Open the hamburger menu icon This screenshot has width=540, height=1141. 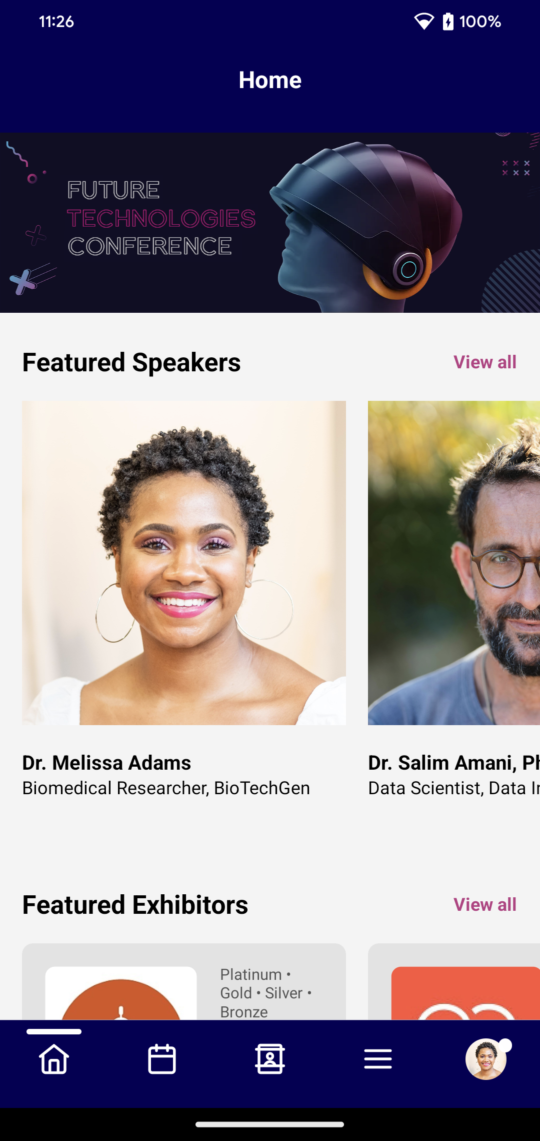click(378, 1059)
